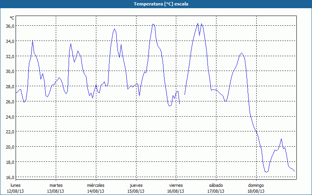The image size is (312, 195).
Task: Pick the 18,0 y-axis tick label
Action: click(10, 162)
